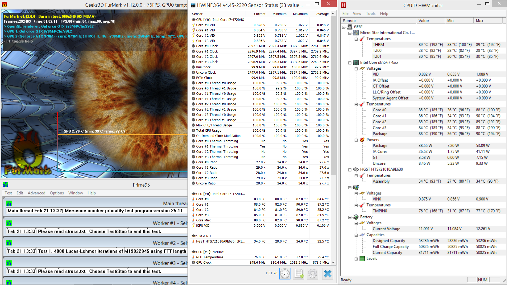Viewport: 507px width, 285px height.
Task: Expand the Levels node in HWMonitor
Action: 356,259
